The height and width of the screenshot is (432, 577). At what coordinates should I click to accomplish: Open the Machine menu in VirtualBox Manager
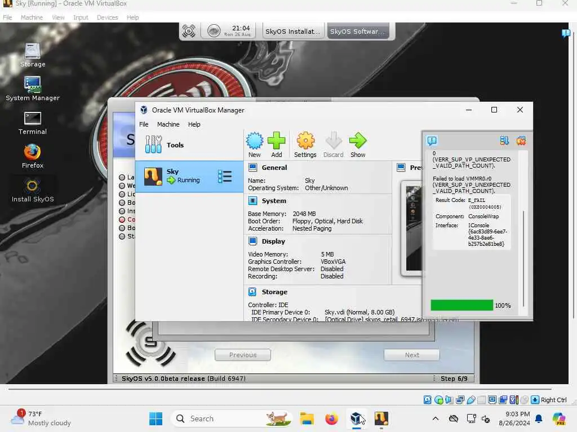point(168,124)
